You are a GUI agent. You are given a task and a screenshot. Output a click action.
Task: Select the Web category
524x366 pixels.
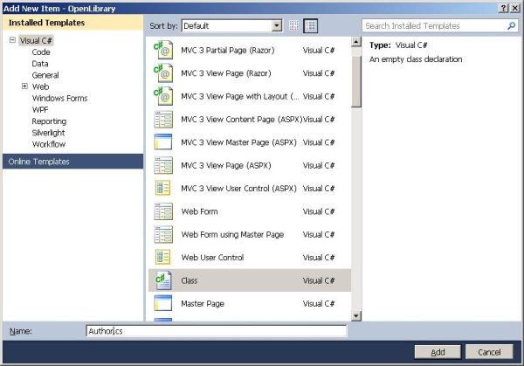(40, 86)
